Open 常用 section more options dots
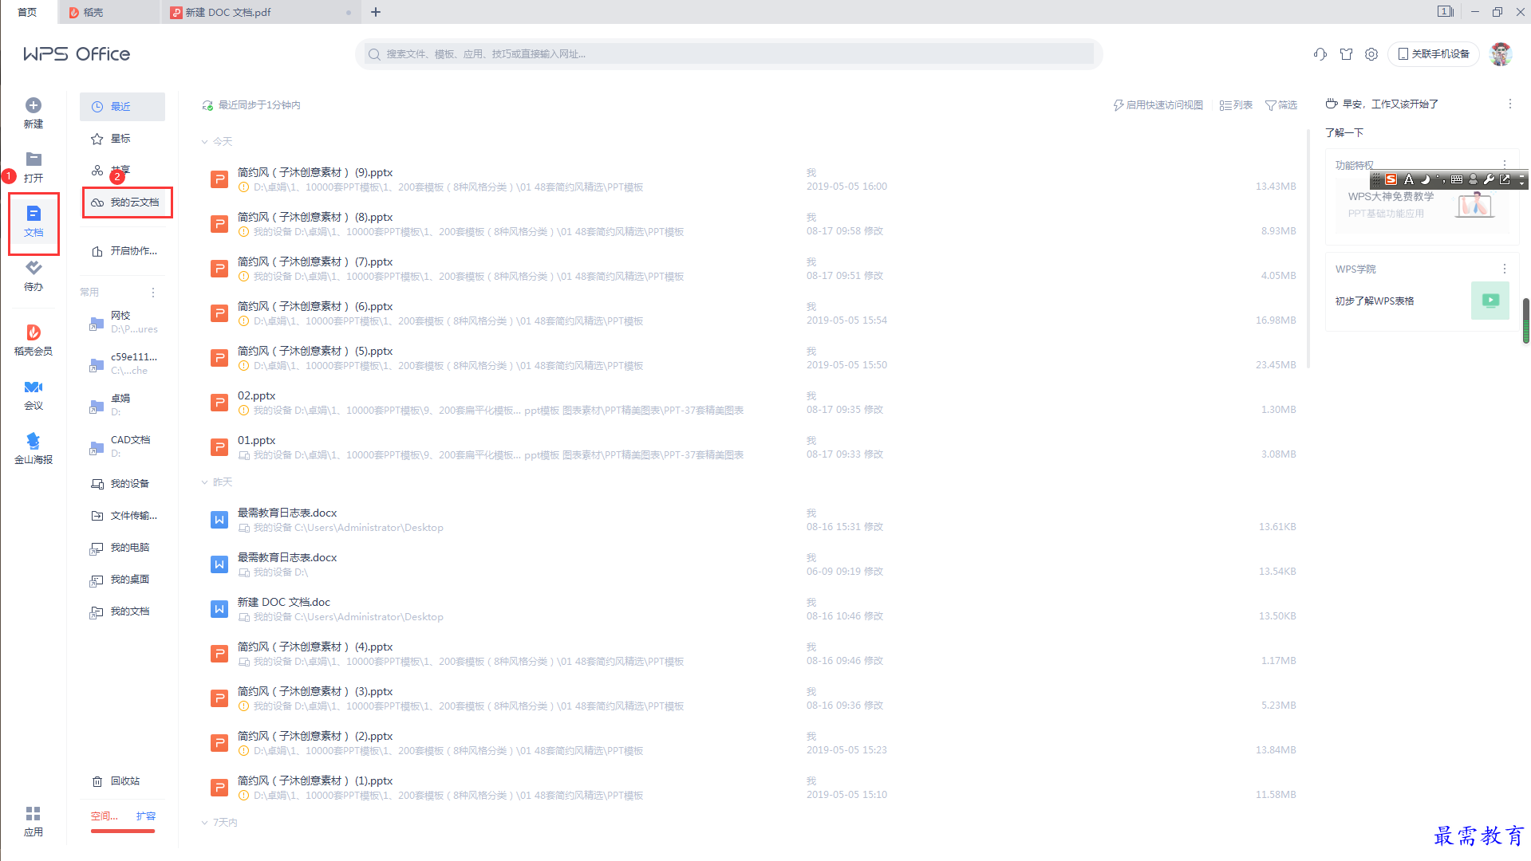Screen dimensions: 1531x861 pos(153,293)
